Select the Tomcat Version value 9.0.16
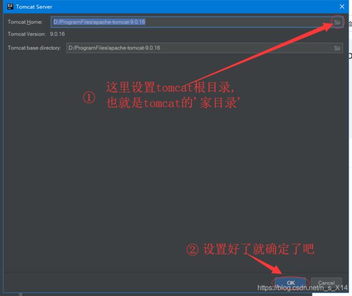352x296 pixels. tap(57, 34)
